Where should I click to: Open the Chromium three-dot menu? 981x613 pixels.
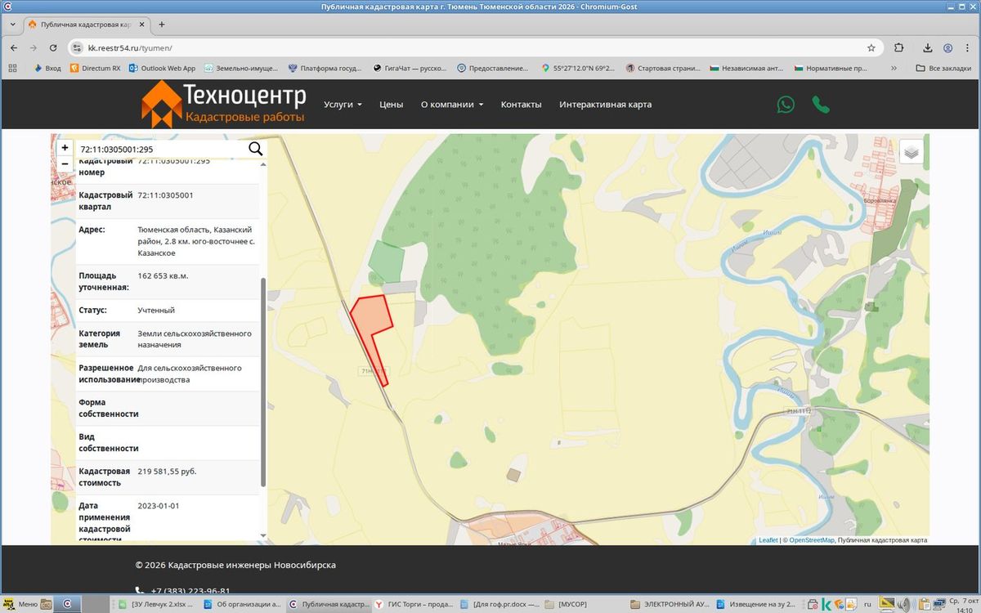967,48
